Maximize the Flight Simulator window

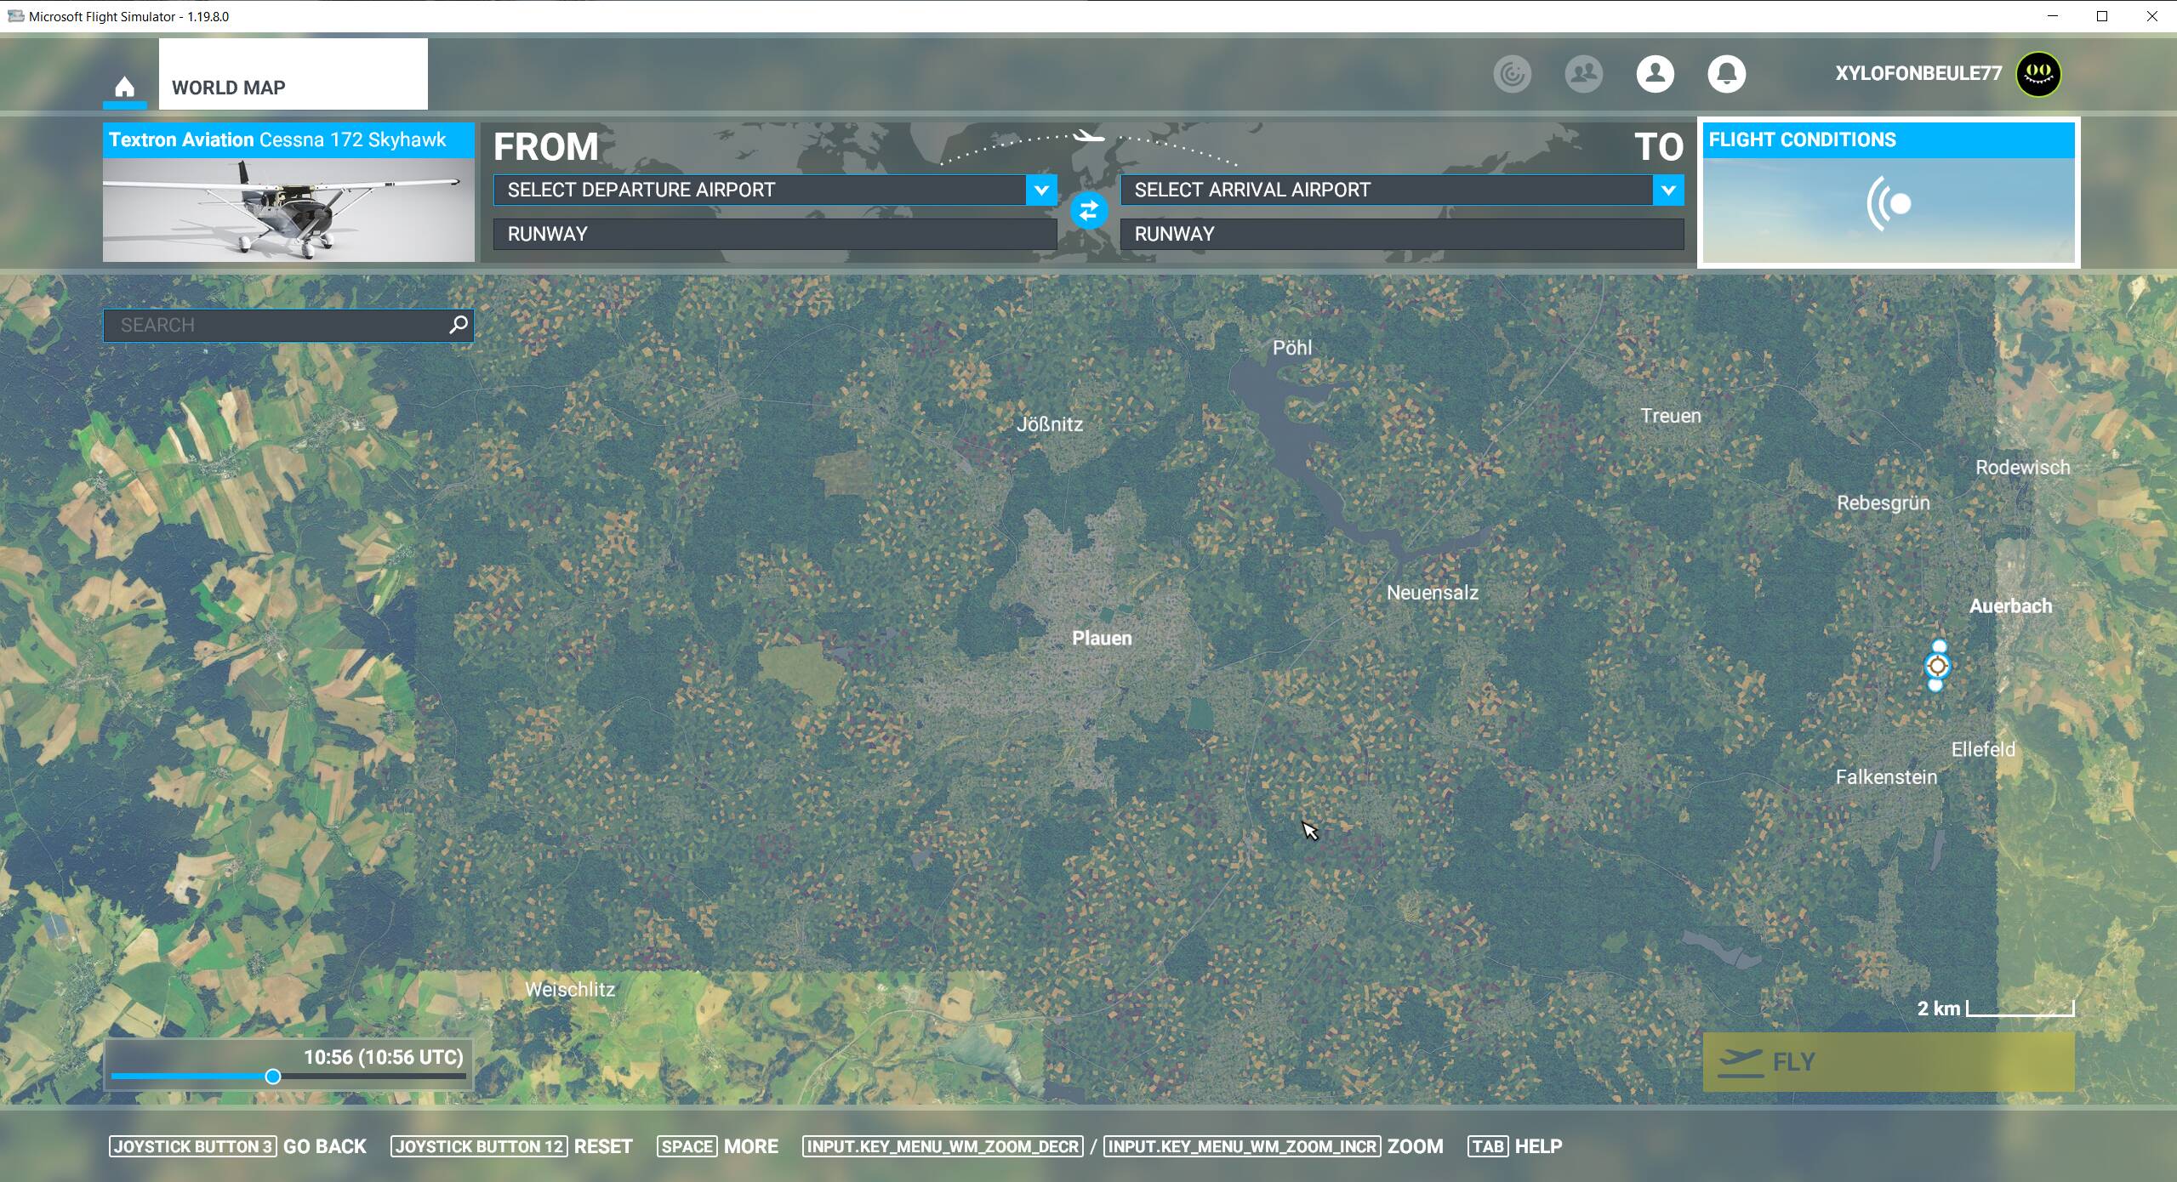[2102, 16]
